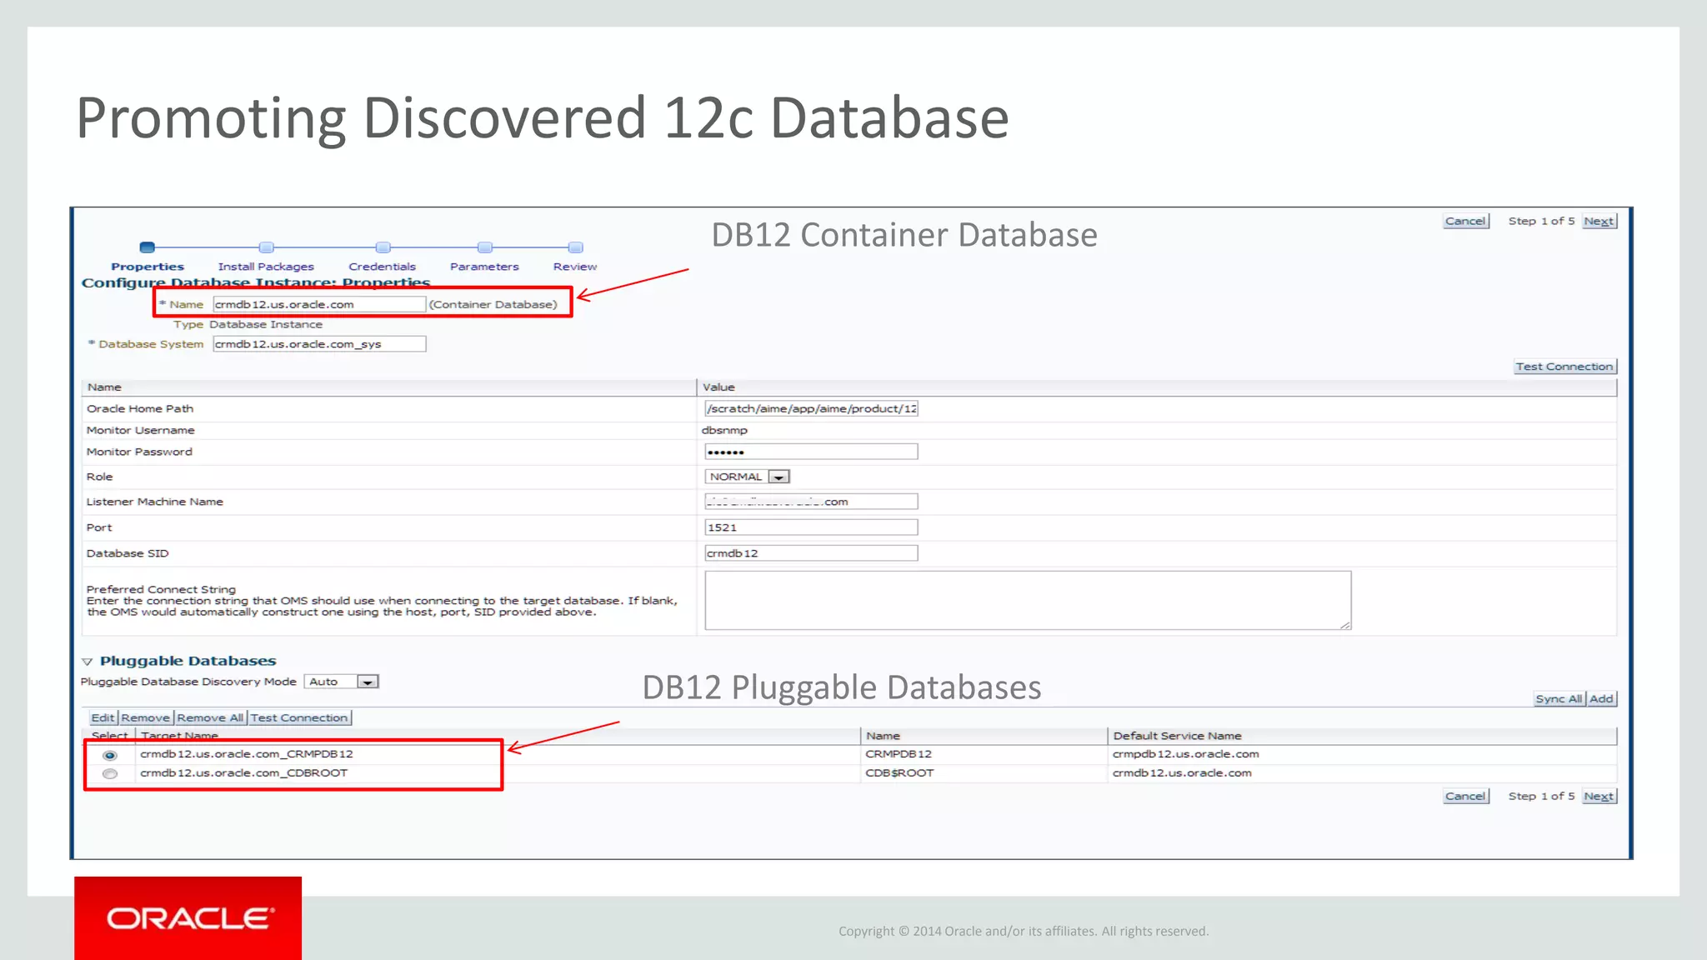Open the Role dropdown showing NORMAL
Image resolution: width=1707 pixels, height=960 pixels.
coord(747,477)
